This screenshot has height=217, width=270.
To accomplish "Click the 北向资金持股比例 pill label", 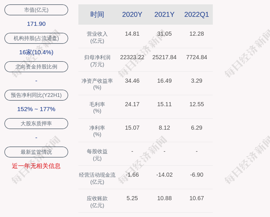I will (36, 67).
